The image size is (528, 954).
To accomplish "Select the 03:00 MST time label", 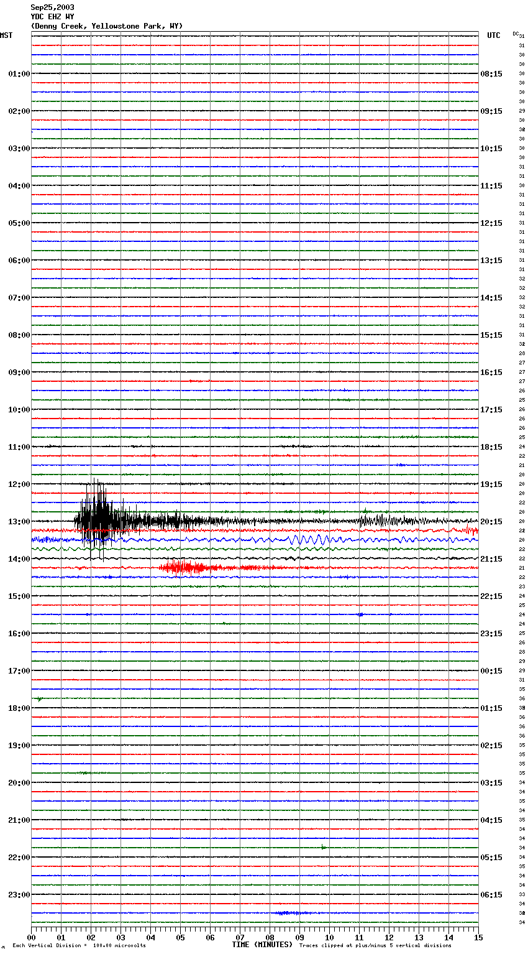I will point(19,149).
